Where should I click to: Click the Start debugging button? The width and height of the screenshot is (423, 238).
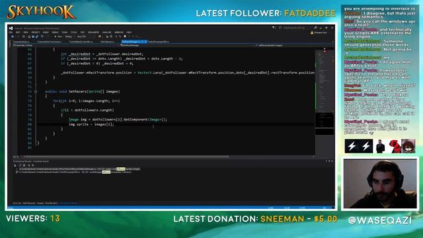click(58, 36)
